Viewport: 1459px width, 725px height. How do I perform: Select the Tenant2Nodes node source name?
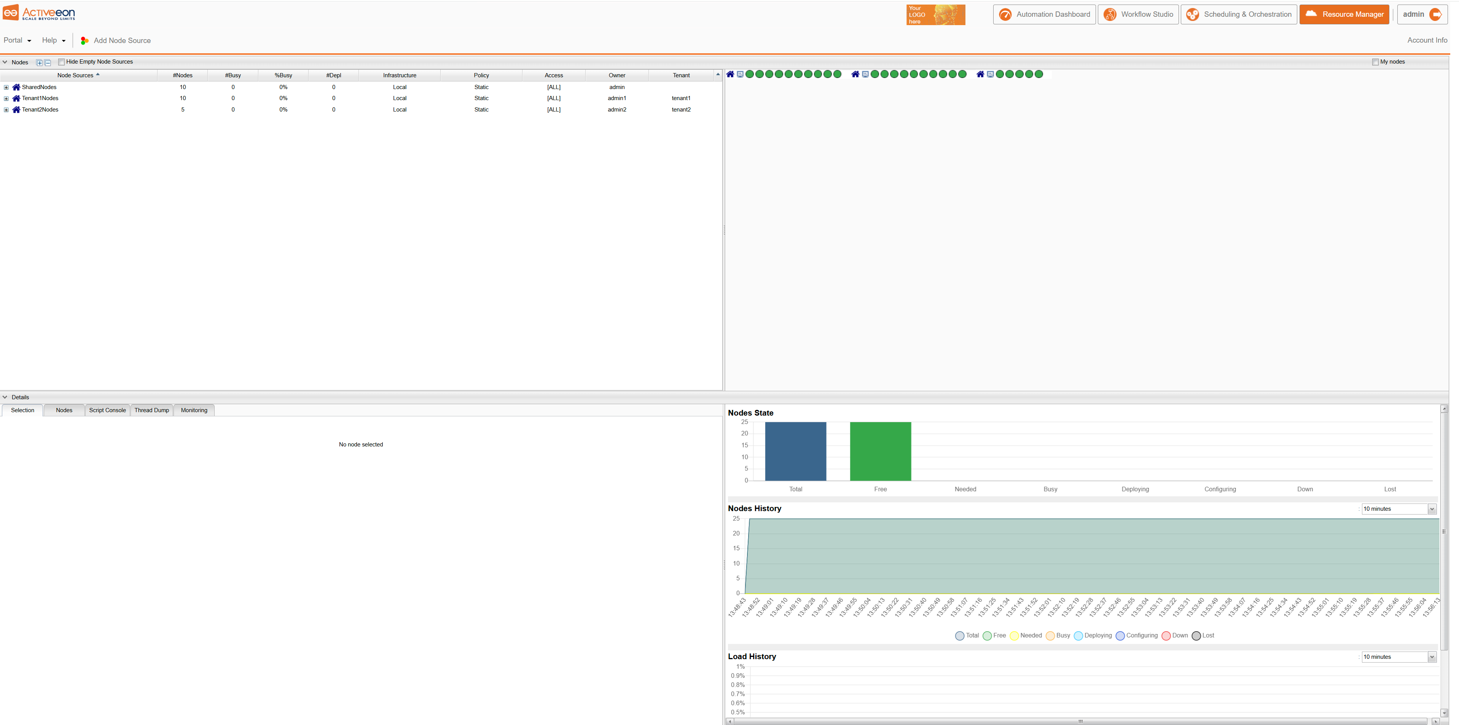pyautogui.click(x=40, y=110)
